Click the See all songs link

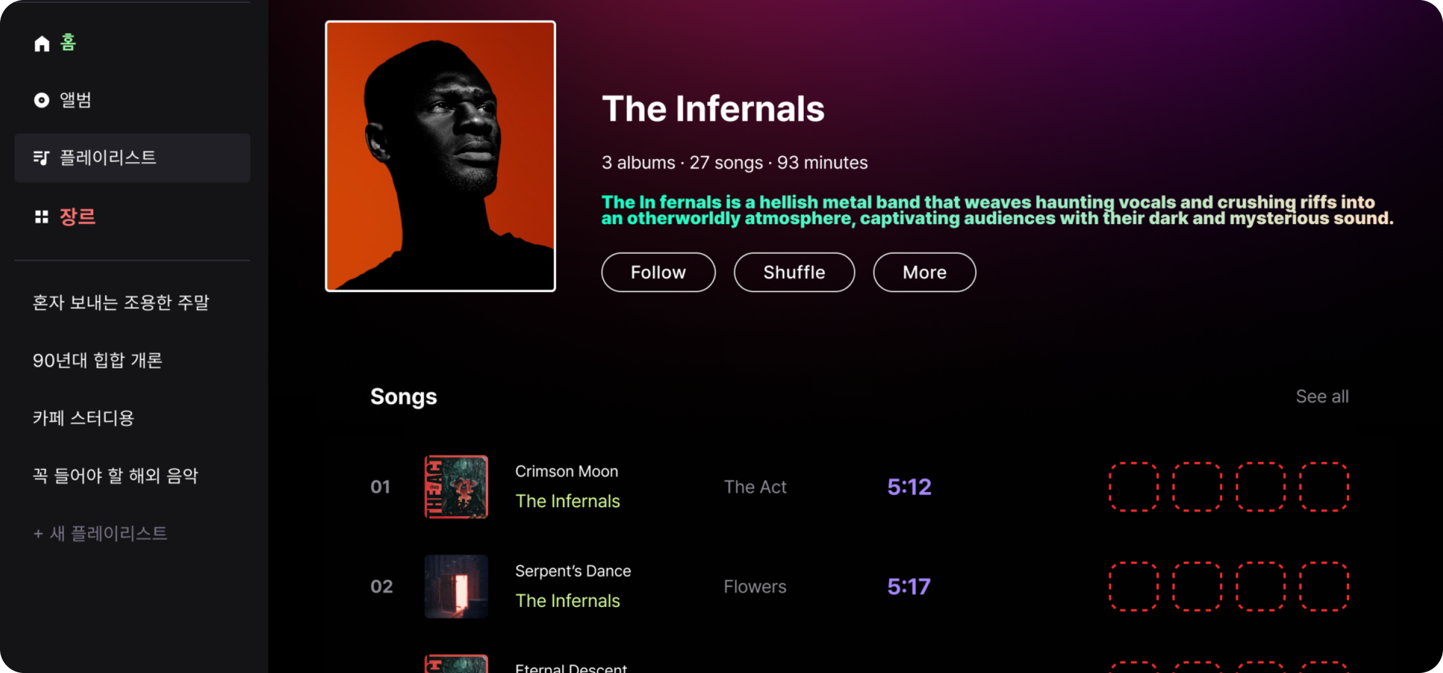[1322, 397]
